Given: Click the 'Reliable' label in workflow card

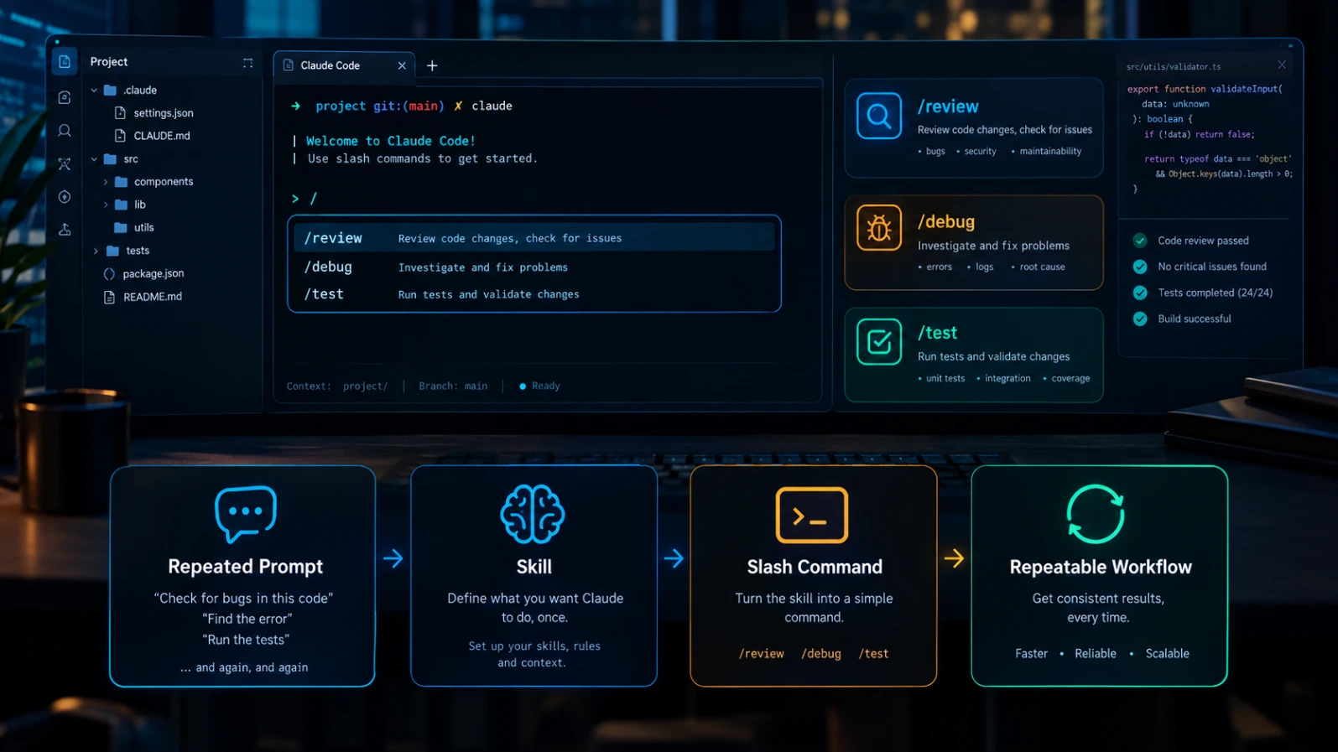Looking at the screenshot, I should point(1096,654).
